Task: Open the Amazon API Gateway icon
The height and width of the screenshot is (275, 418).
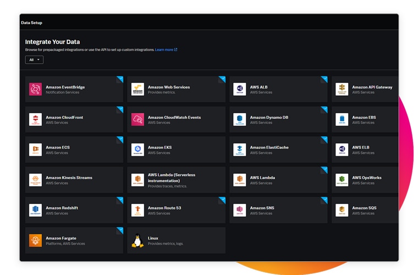Action: 342,89
